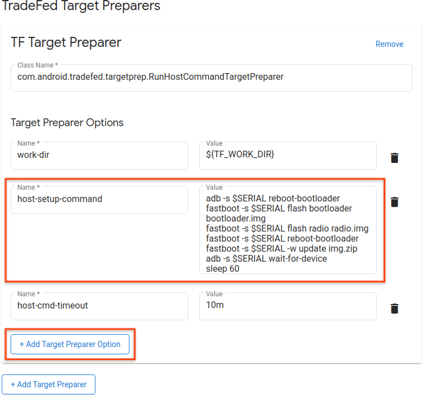Click the 'sleep 60' line in commands
423x395 pixels.
pyautogui.click(x=223, y=268)
